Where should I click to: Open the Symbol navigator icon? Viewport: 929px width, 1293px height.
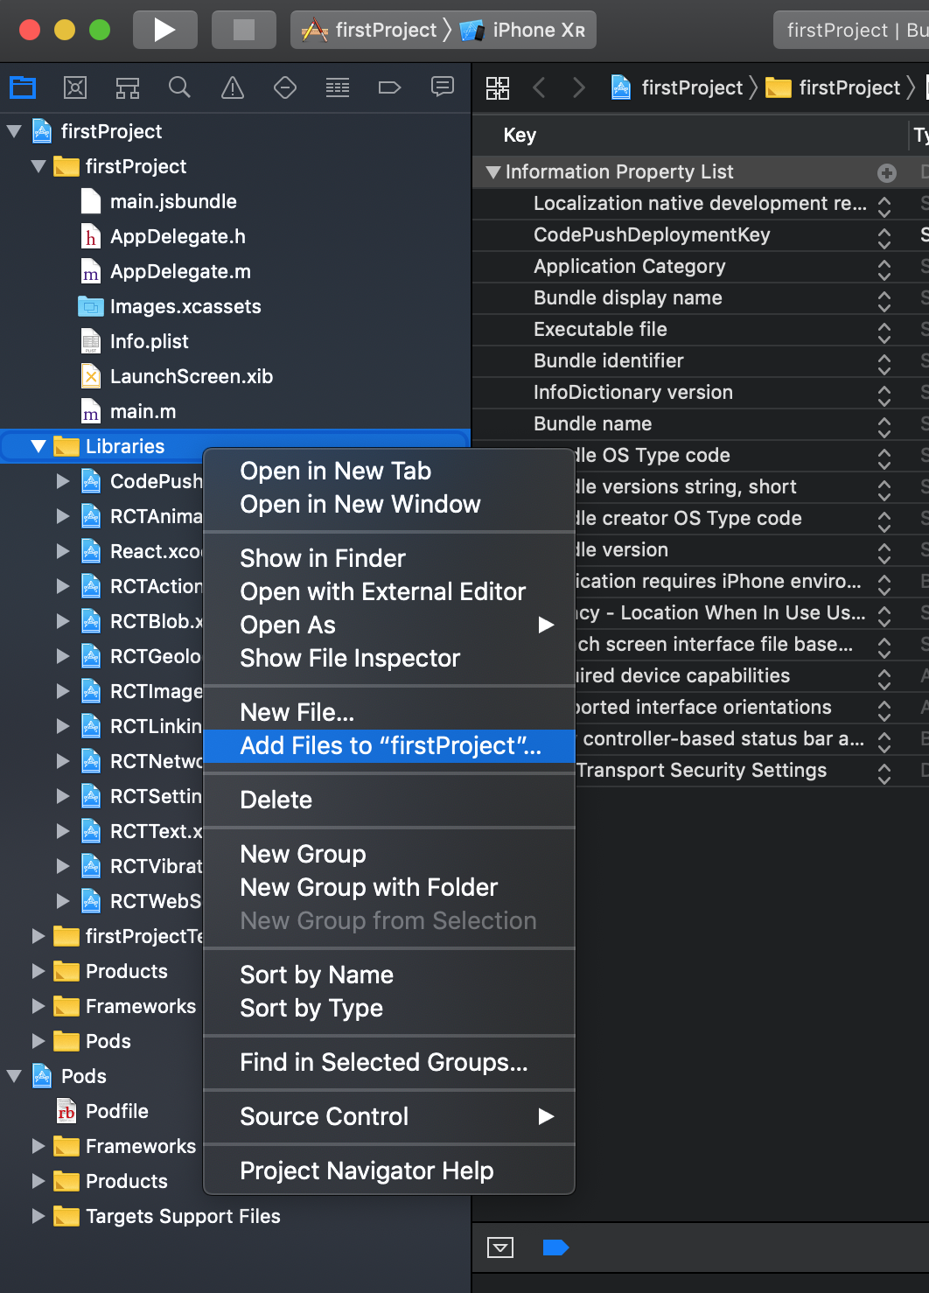128,87
